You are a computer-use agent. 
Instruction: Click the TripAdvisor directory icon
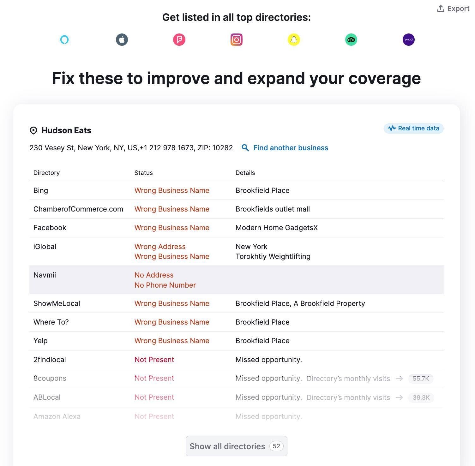point(351,39)
